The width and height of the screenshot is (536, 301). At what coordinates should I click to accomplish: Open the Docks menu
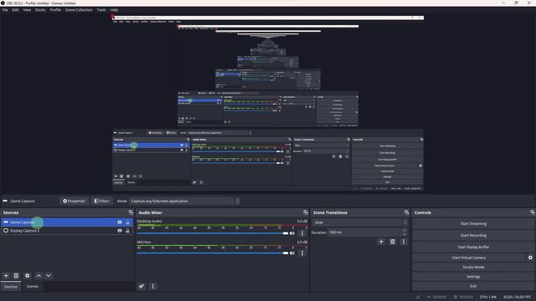tap(40, 10)
